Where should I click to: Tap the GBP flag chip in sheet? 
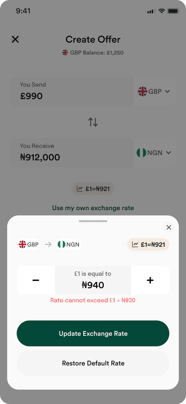point(29,244)
